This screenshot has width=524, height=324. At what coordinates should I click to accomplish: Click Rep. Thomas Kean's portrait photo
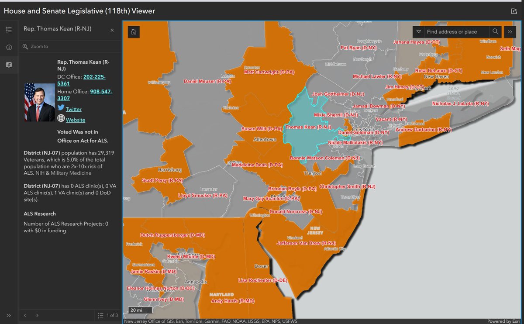(40, 101)
